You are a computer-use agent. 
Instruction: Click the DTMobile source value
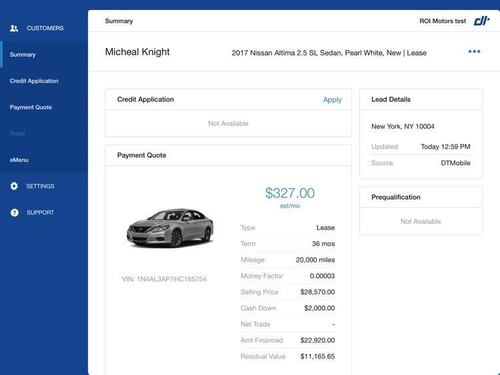(x=455, y=163)
